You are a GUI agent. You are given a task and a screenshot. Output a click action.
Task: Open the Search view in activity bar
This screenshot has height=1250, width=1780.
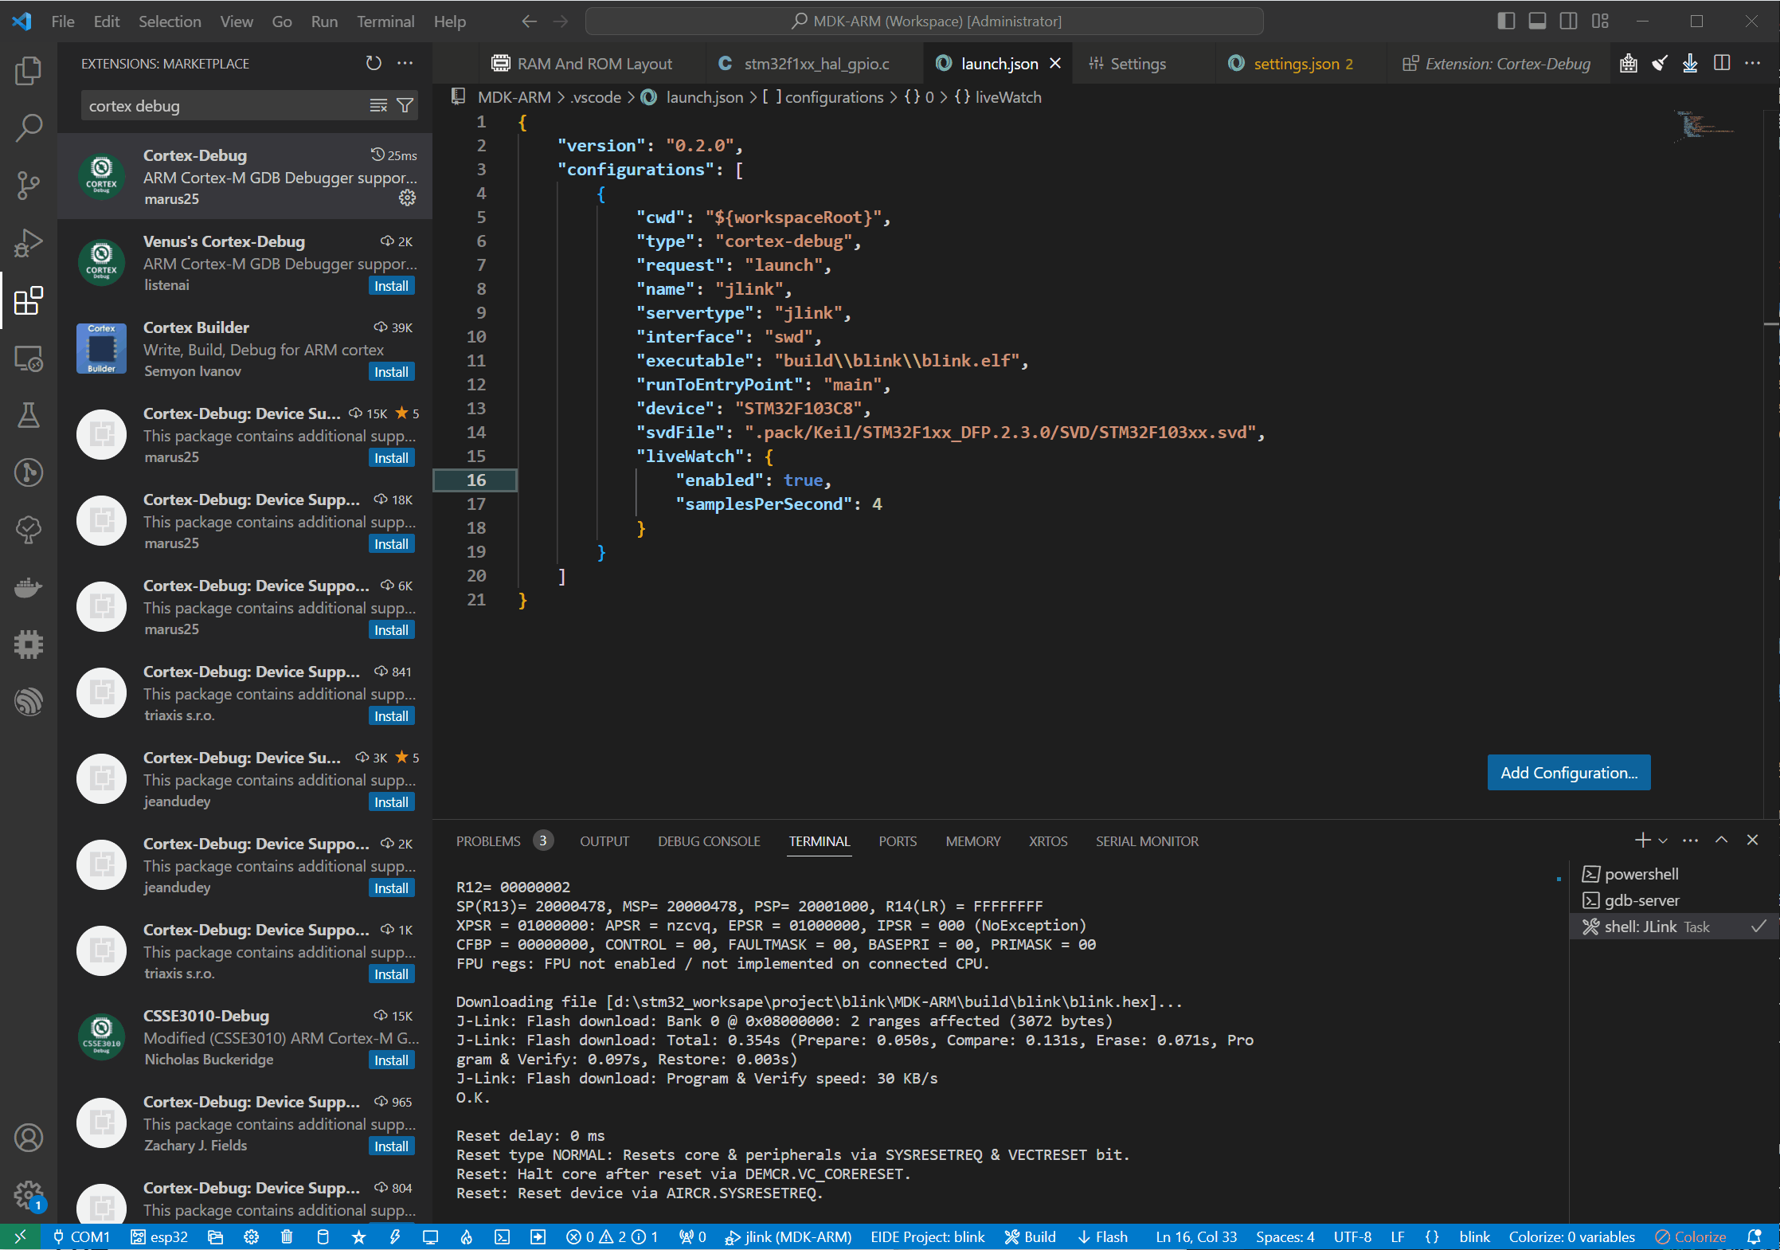(x=29, y=127)
